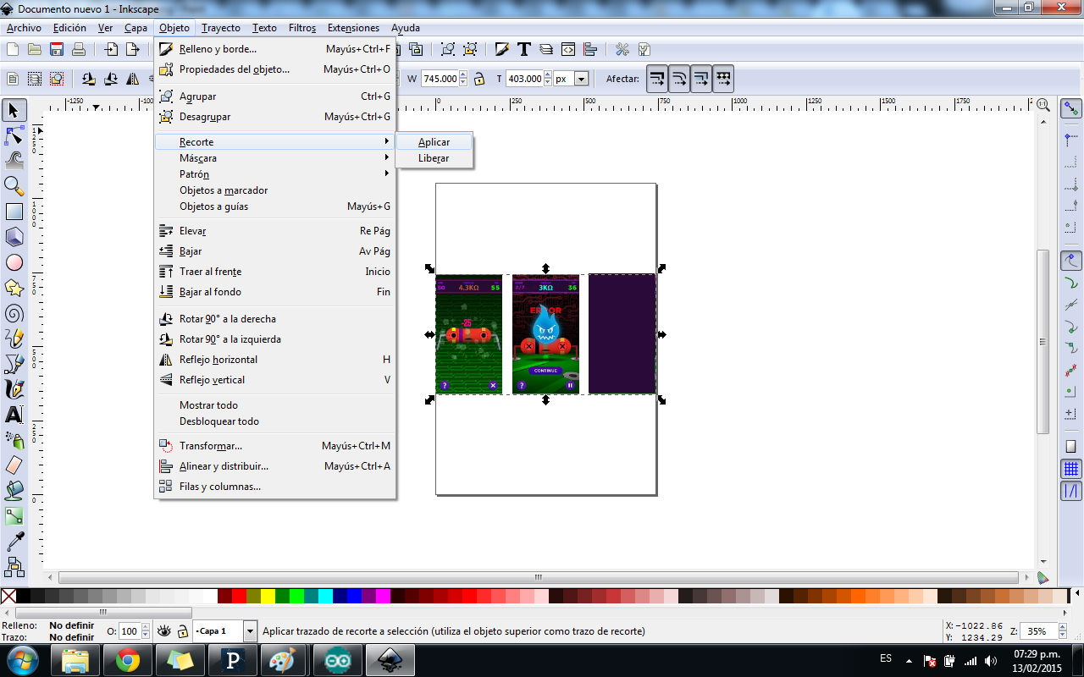Click the W width input field
Viewport: 1084px width, 677px height.
tap(440, 79)
